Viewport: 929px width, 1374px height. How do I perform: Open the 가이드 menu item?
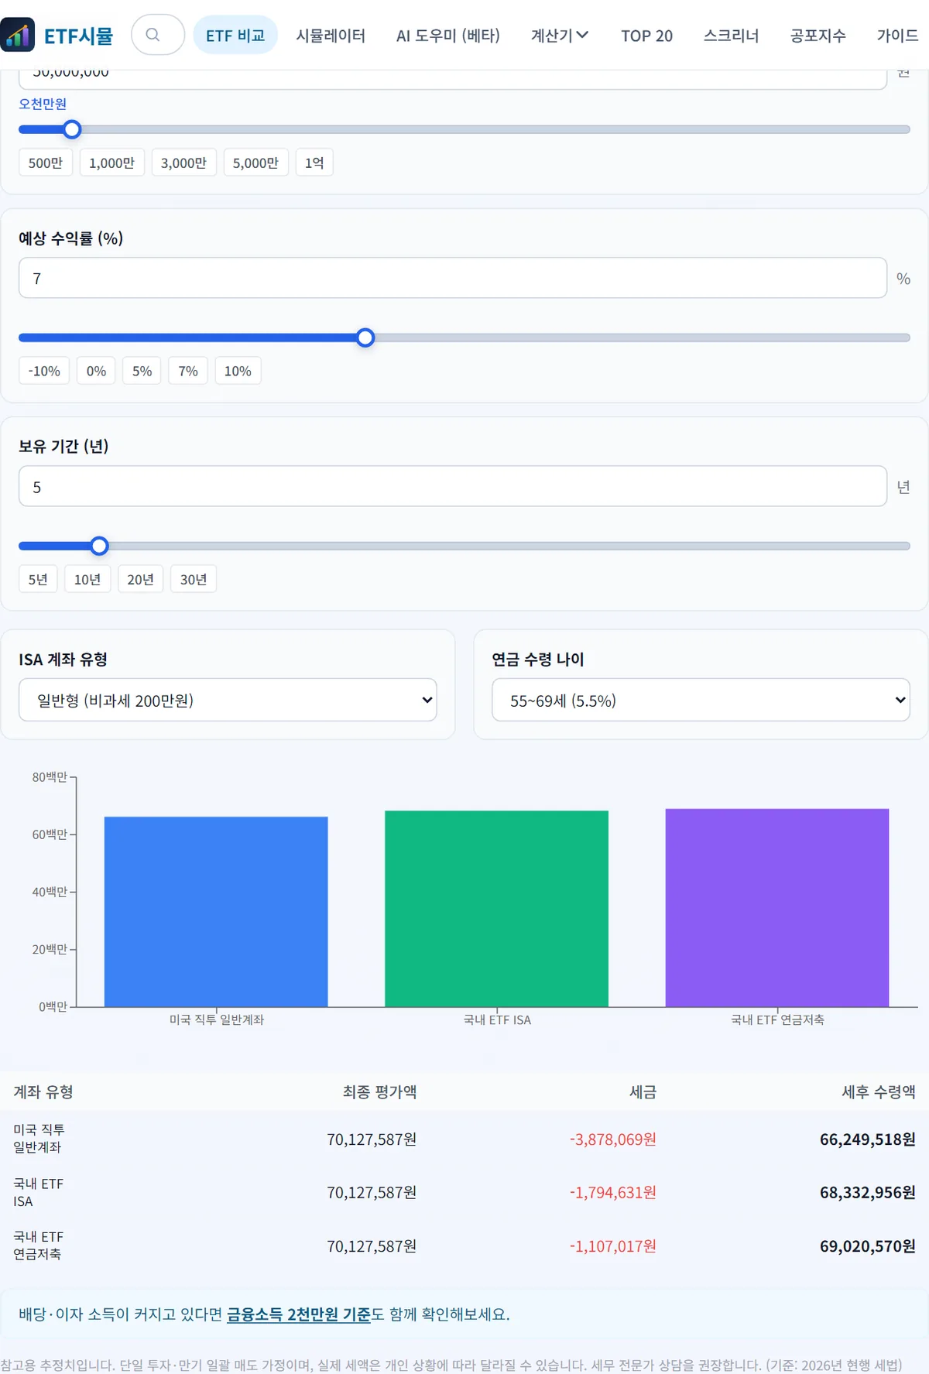[x=898, y=36]
